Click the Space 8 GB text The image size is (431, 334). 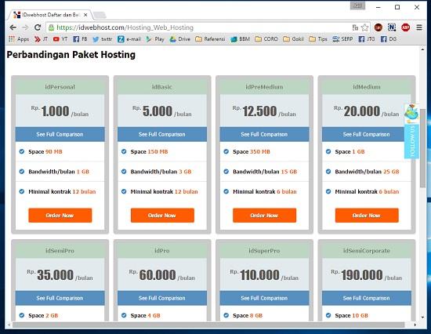[x=248, y=315]
